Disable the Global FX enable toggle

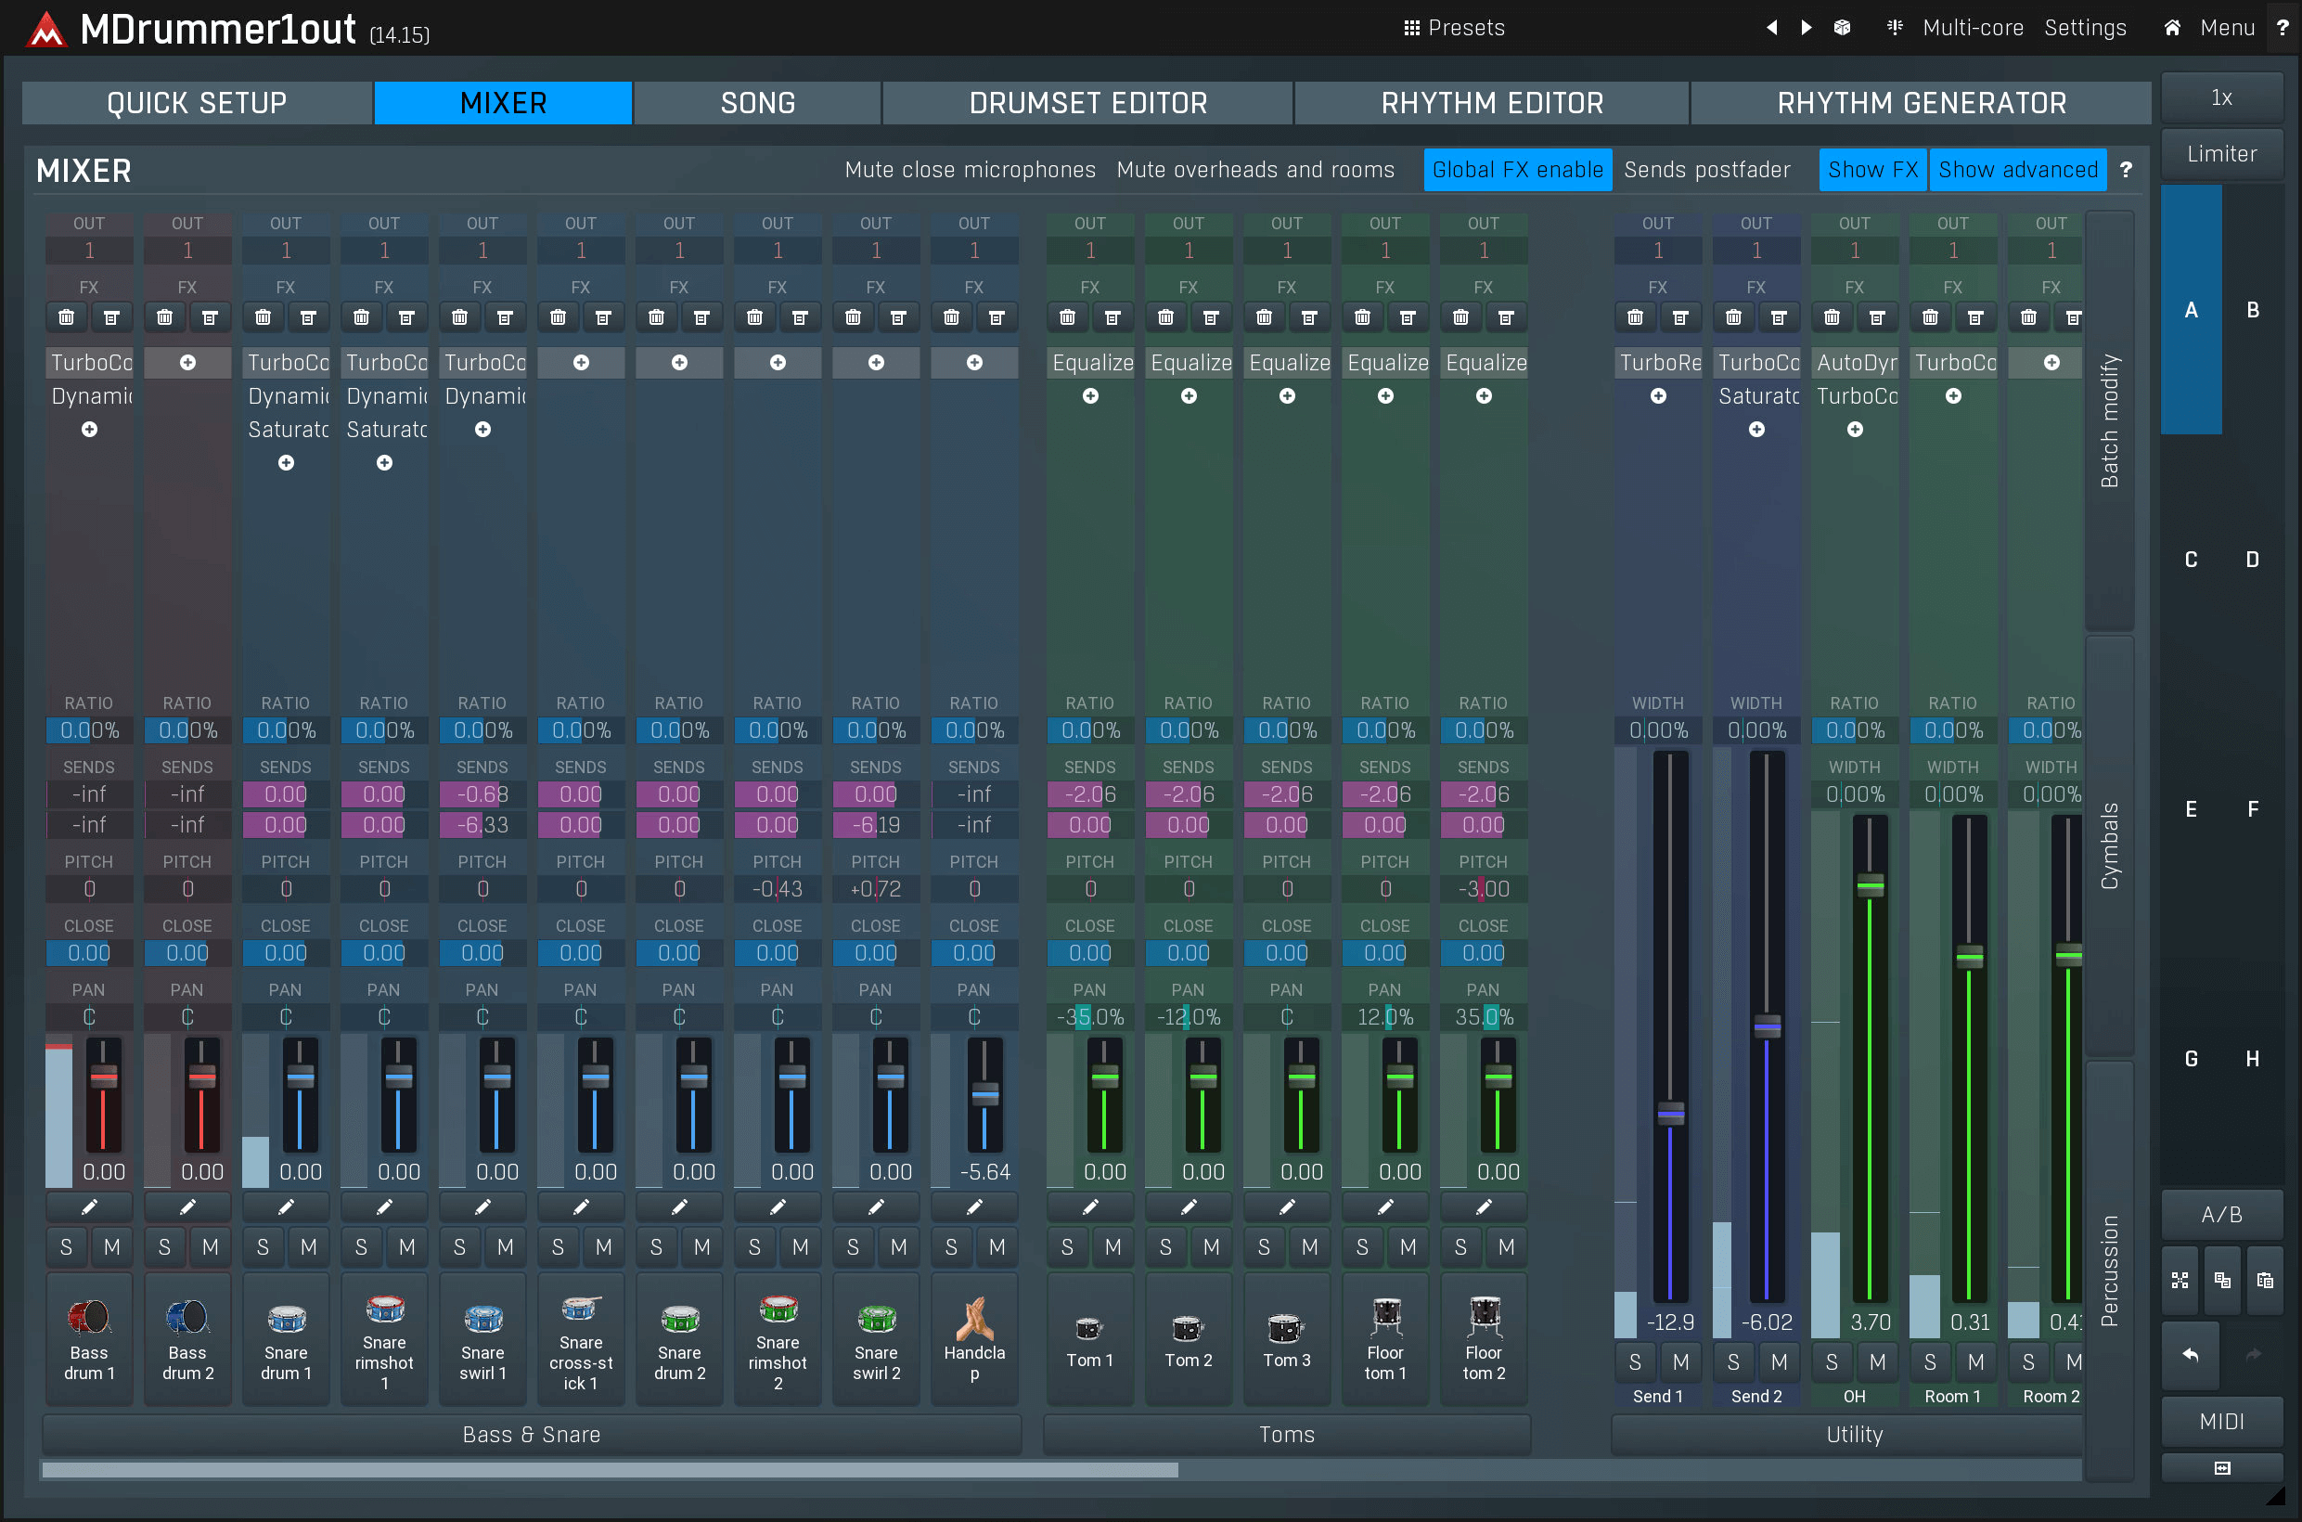tap(1517, 170)
